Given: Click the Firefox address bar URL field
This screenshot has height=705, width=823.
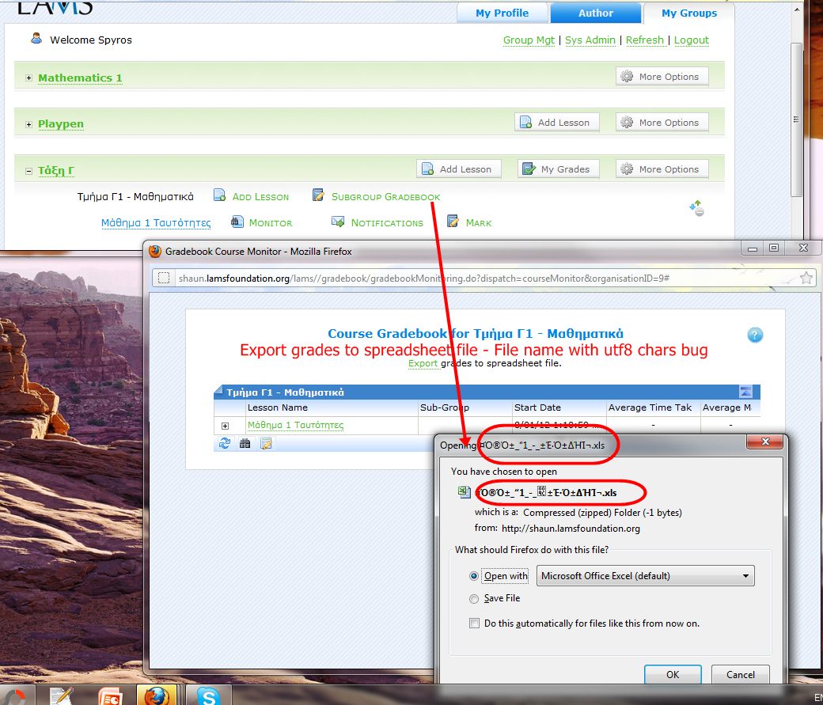Looking at the screenshot, I should coord(475,279).
